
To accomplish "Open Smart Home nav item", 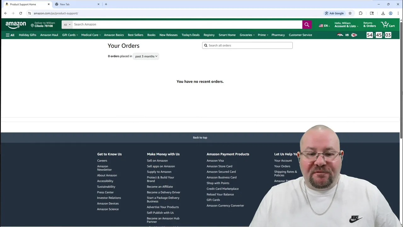I will [x=227, y=35].
